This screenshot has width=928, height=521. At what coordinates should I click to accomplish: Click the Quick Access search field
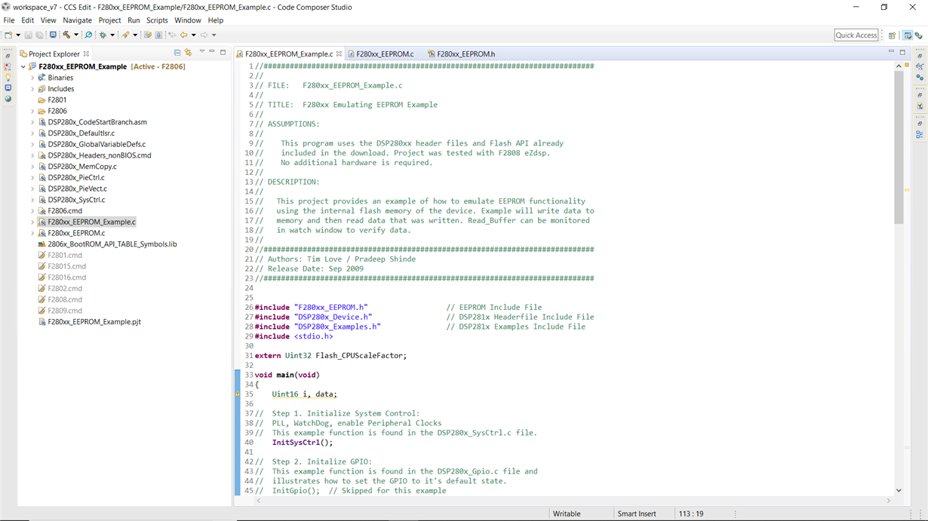(856, 35)
